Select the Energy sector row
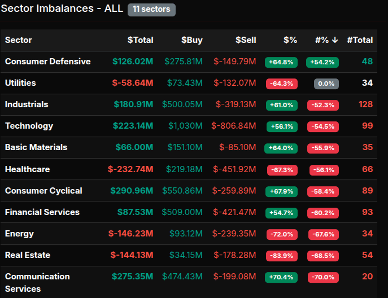 pyautogui.click(x=19, y=234)
